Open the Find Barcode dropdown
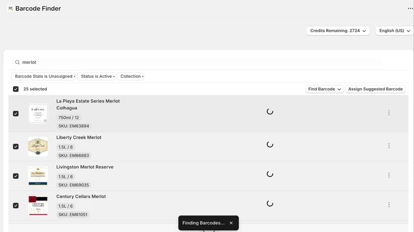Image resolution: width=414 pixels, height=232 pixels. [324, 89]
